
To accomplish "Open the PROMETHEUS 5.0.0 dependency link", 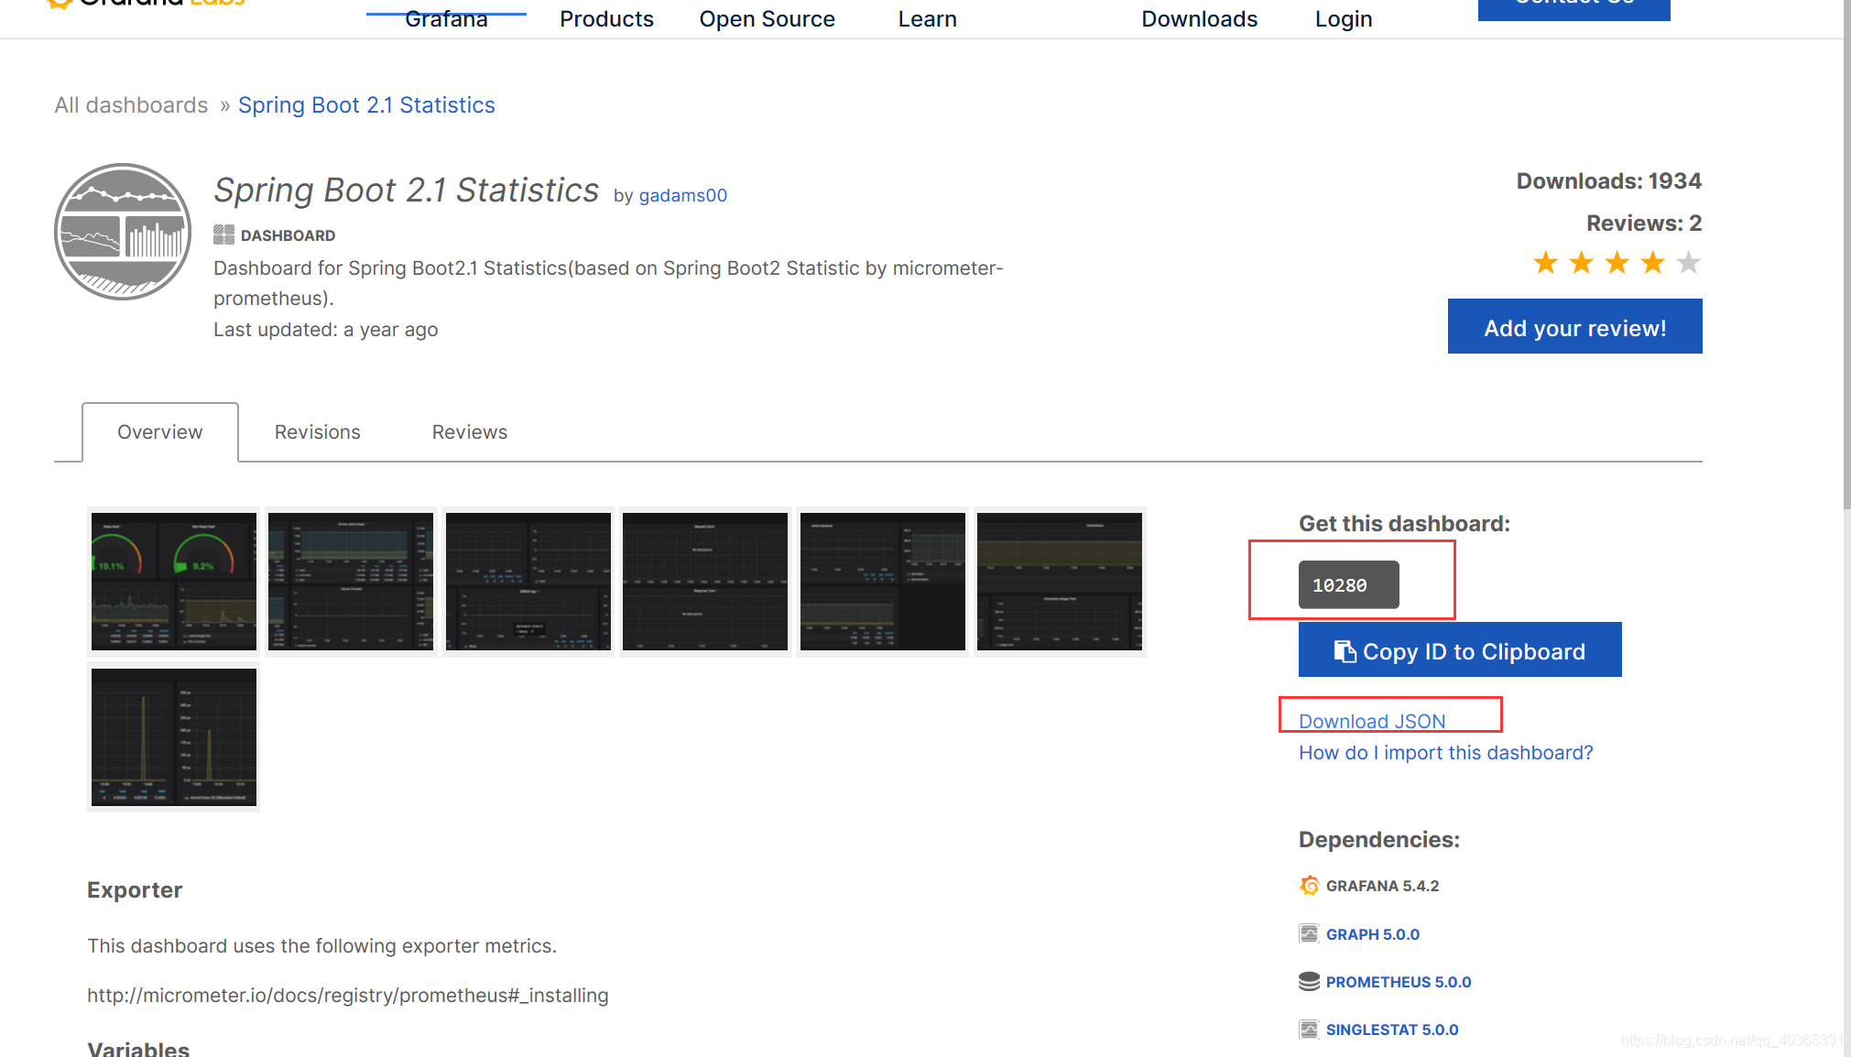I will (x=1399, y=982).
